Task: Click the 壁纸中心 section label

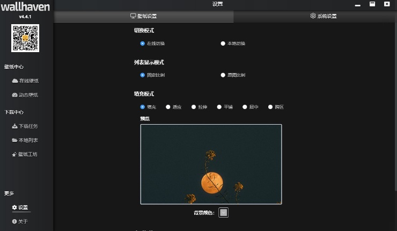Action: [x=14, y=67]
